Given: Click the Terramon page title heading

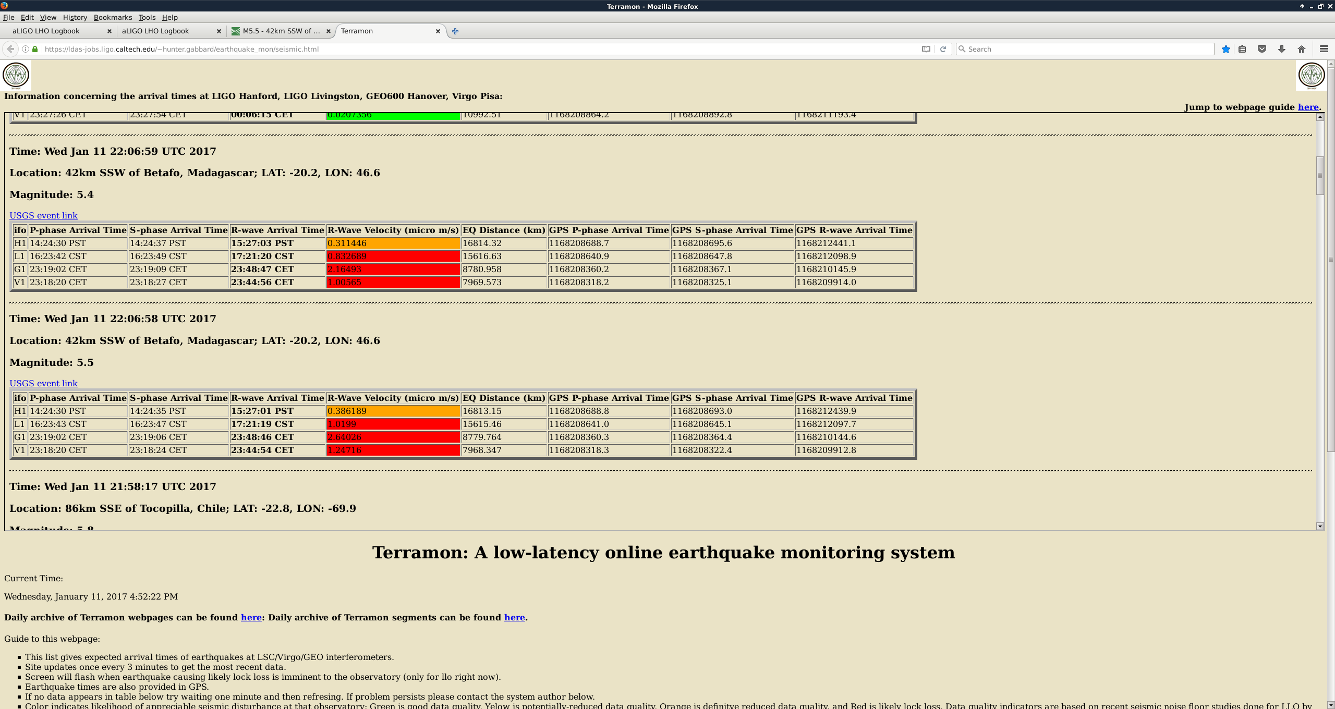Looking at the screenshot, I should coord(663,552).
